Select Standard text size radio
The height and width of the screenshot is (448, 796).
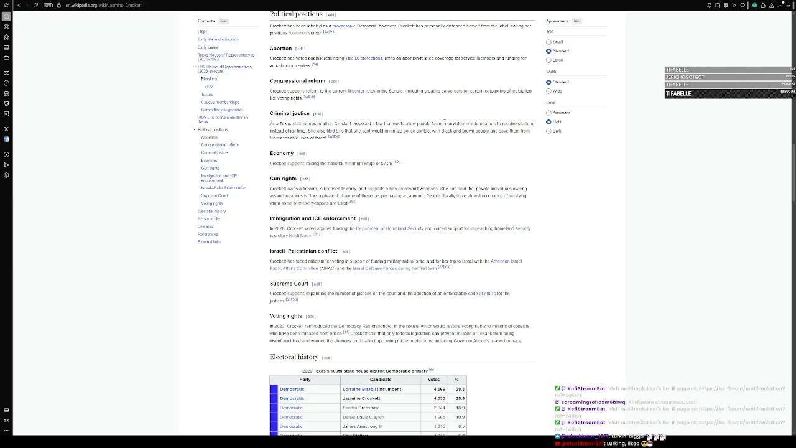click(548, 51)
